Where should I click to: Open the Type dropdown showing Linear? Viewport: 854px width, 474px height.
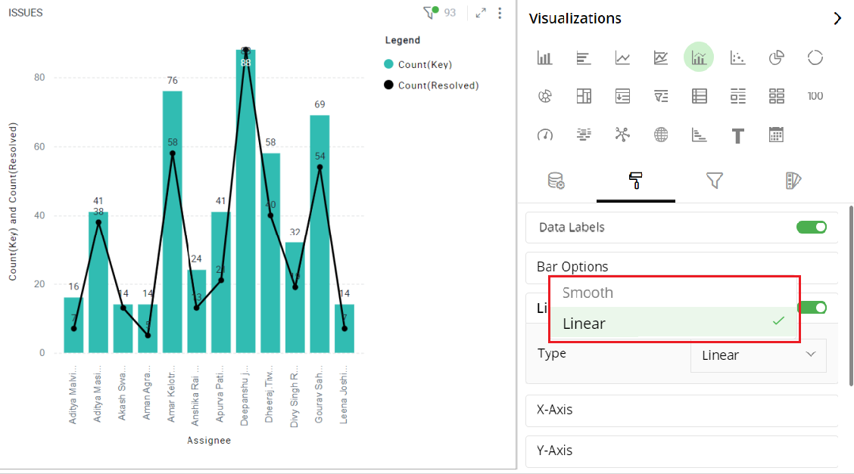click(x=758, y=355)
